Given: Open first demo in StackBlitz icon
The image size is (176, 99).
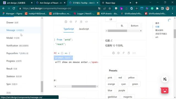Looking at the screenshot, I should 76,22.
